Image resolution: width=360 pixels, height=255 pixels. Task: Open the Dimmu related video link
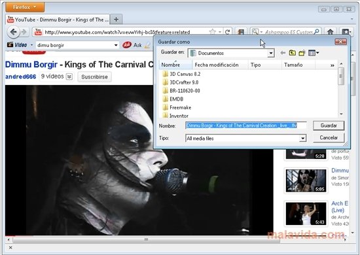tap(340, 171)
